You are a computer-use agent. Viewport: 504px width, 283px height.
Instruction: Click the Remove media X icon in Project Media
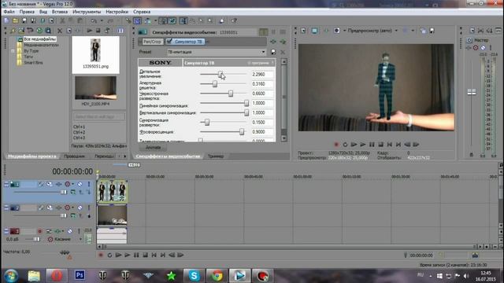click(x=60, y=31)
